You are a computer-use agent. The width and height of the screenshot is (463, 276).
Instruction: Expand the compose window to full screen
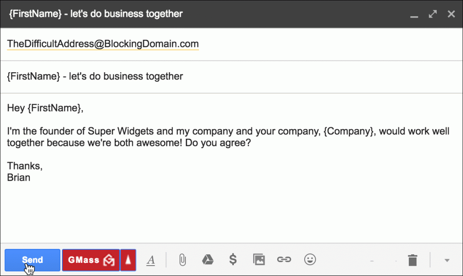click(x=432, y=14)
